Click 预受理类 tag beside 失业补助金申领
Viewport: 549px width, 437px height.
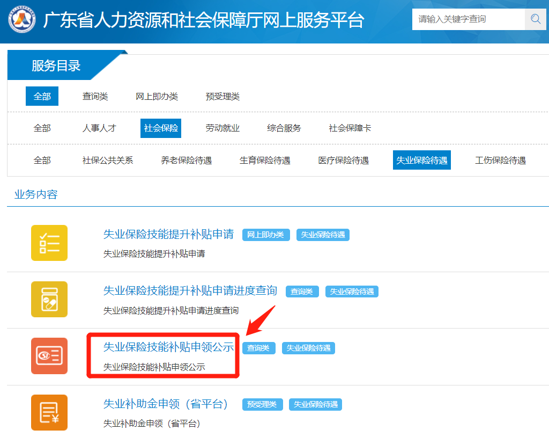coord(262,404)
